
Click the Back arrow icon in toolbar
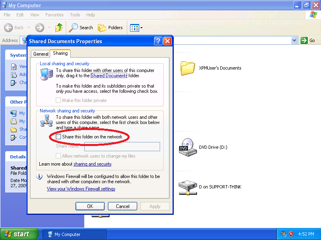click(x=8, y=28)
